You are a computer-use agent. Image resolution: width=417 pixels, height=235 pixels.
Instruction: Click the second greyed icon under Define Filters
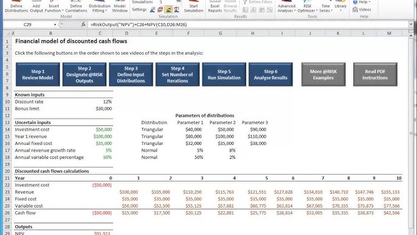pyautogui.click(x=253, y=10)
